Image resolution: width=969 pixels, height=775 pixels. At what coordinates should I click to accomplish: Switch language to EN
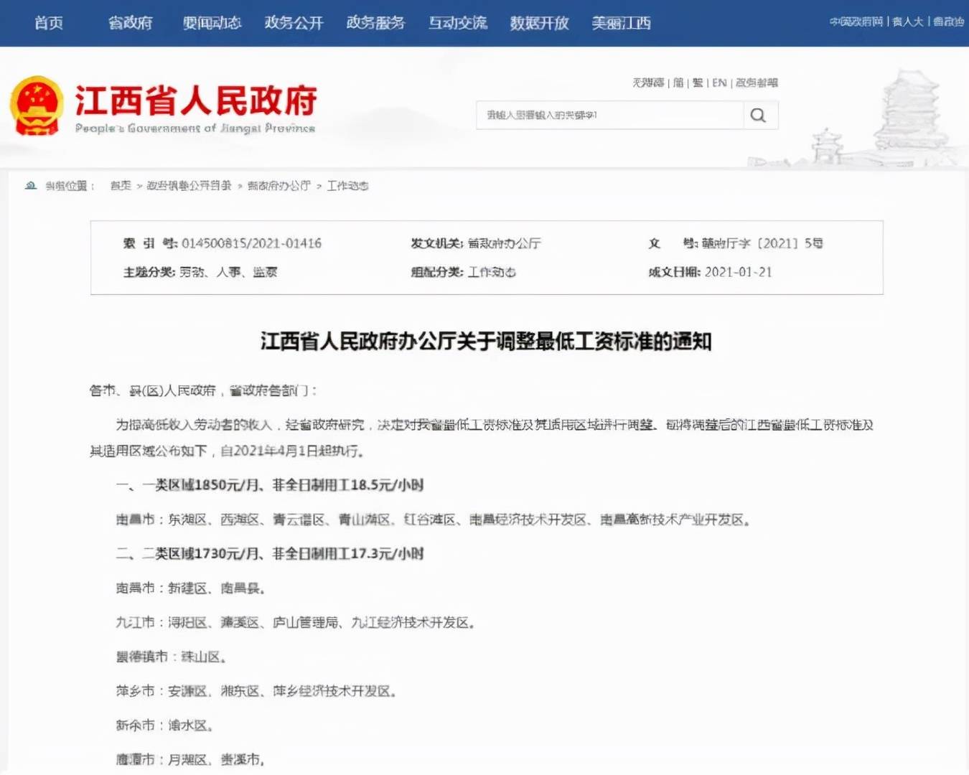click(x=719, y=83)
